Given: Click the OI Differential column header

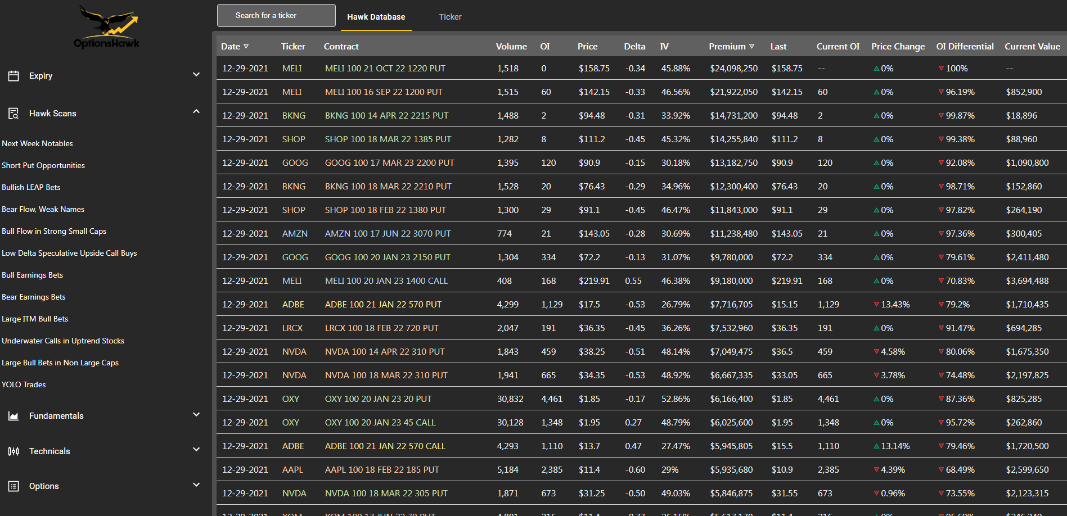Looking at the screenshot, I should click(x=965, y=47).
